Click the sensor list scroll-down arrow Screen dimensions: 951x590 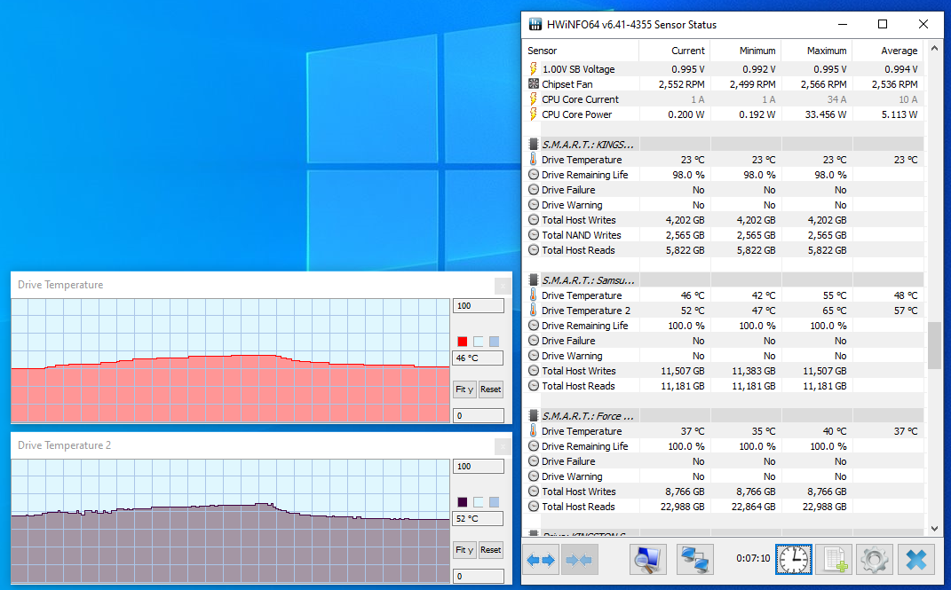coord(934,528)
